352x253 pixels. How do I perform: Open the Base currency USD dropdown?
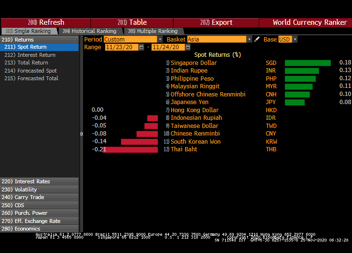pos(287,39)
